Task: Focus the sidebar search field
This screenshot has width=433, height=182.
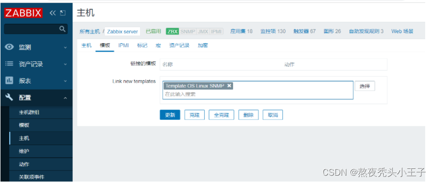Action: coord(36,29)
